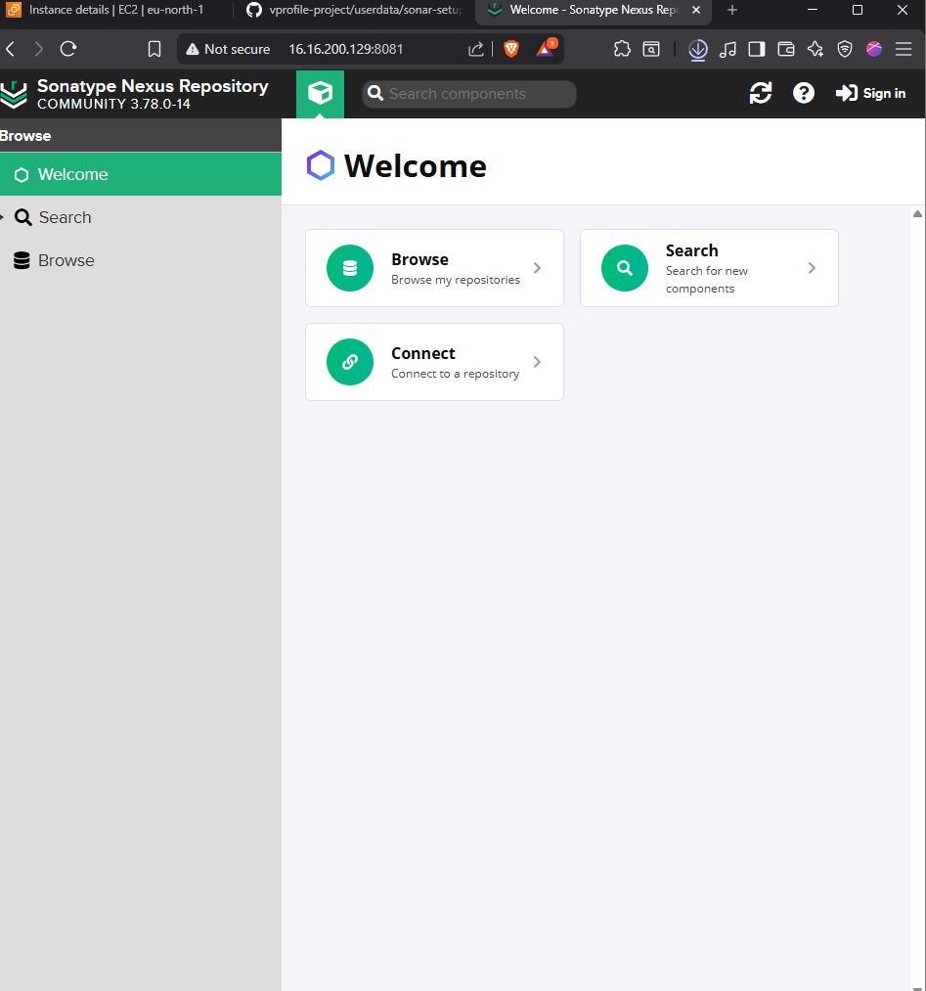The image size is (926, 991).
Task: Click the hexagon icon beside Welcome heading
Action: (321, 165)
